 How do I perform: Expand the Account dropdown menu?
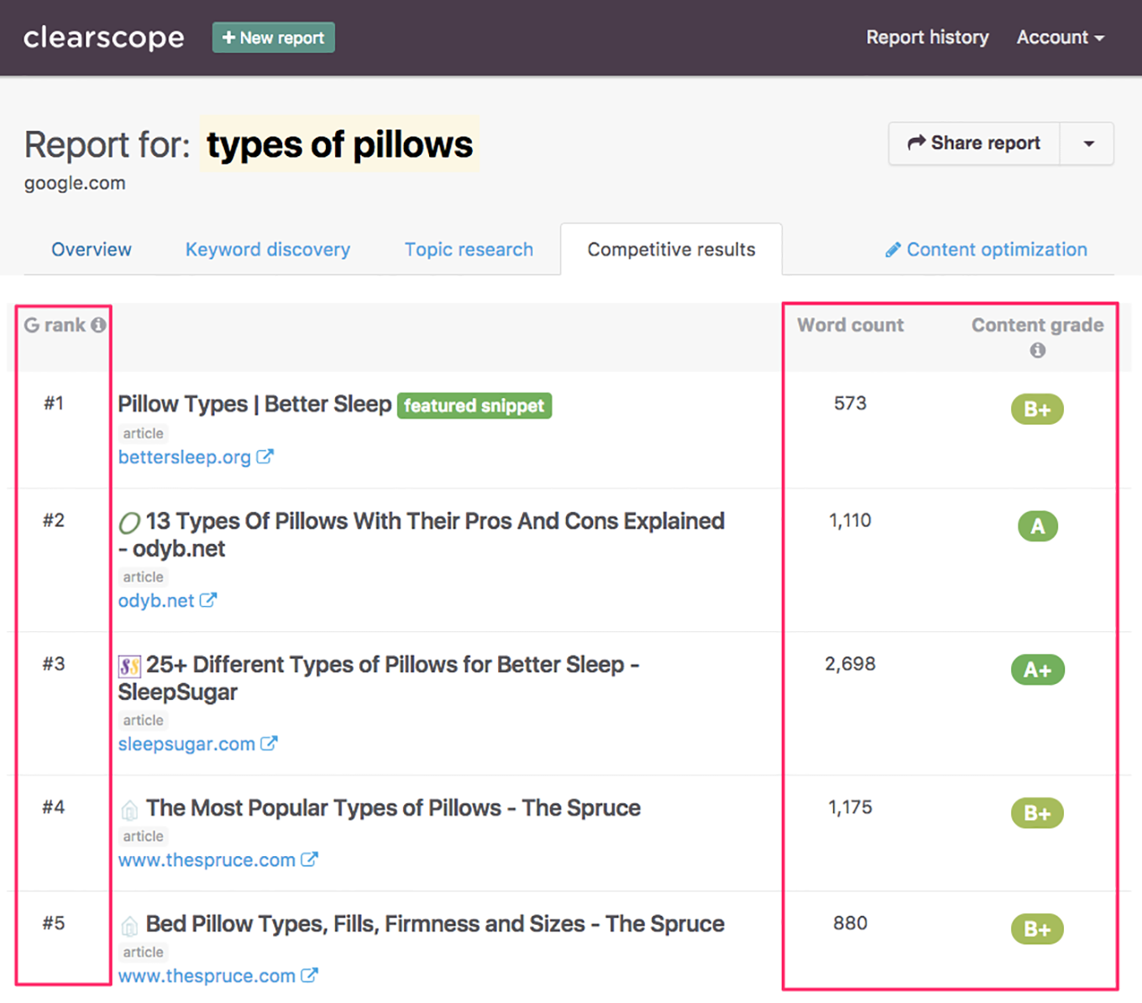(1061, 38)
